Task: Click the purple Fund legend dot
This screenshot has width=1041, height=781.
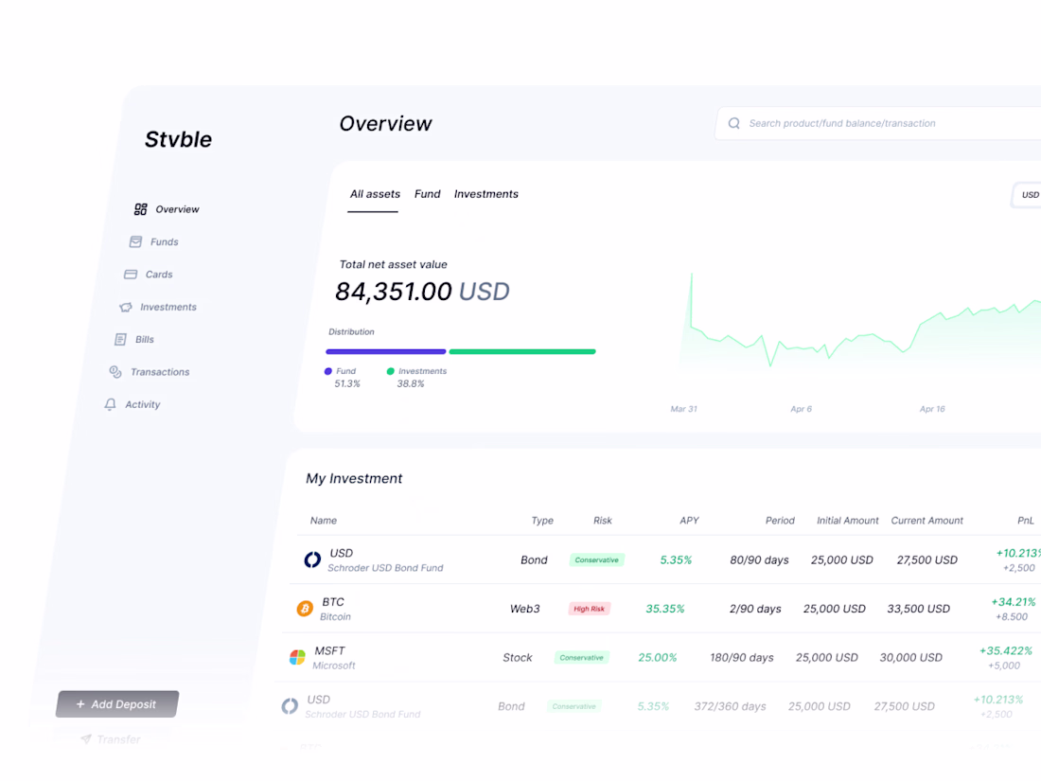Action: pyautogui.click(x=328, y=371)
